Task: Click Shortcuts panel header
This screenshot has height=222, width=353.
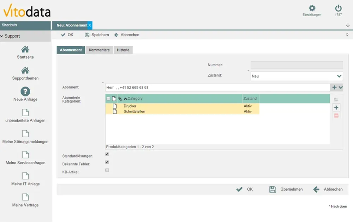Action: (x=25, y=25)
